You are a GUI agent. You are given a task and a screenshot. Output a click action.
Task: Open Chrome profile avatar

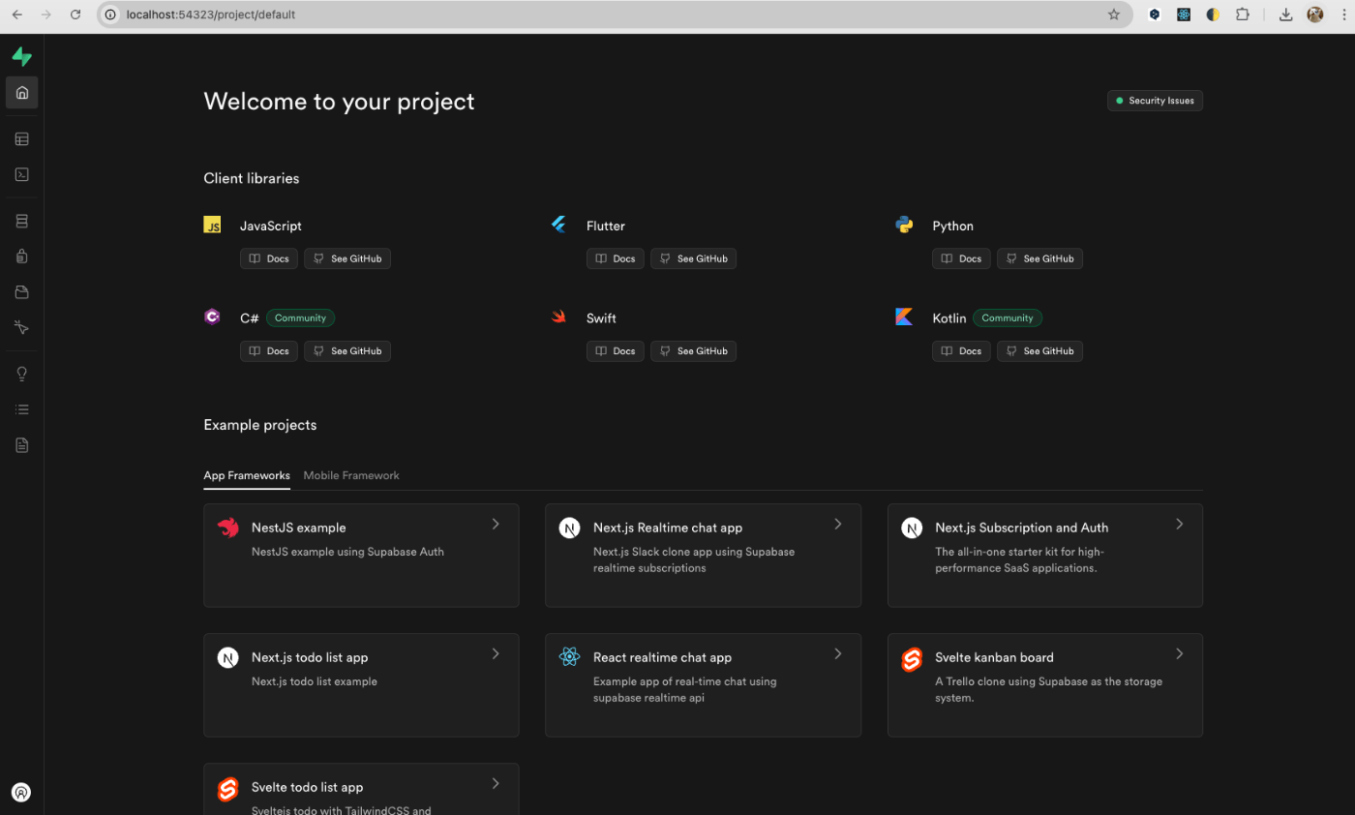tap(1314, 15)
